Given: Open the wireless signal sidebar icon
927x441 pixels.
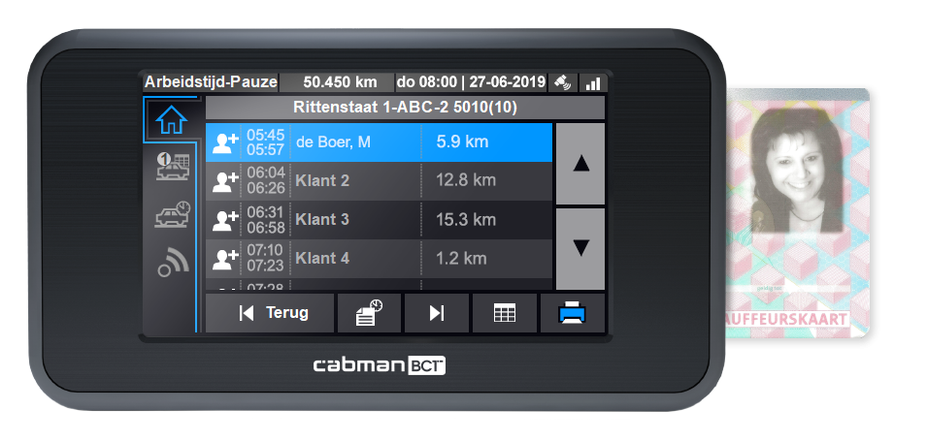Looking at the screenshot, I should click(172, 262).
